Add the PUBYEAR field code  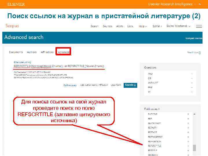[188, 114]
